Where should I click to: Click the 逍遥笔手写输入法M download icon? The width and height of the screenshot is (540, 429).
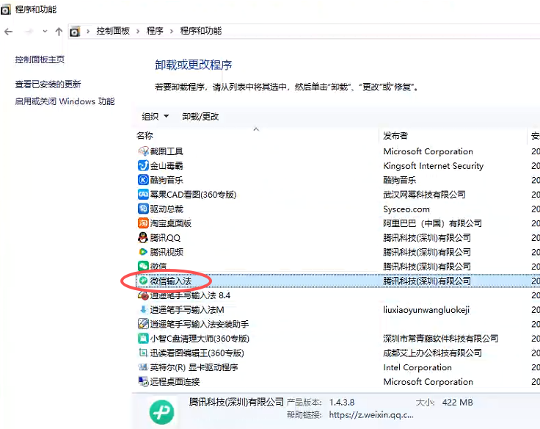[143, 309]
